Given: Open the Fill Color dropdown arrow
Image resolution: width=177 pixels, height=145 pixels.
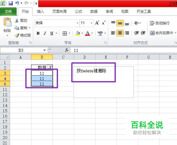Looking at the screenshot, I should [82, 33].
